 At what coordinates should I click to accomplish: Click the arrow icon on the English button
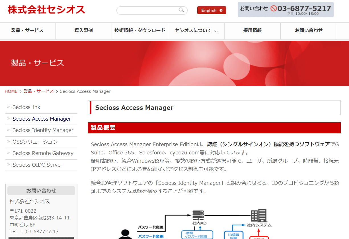click(x=221, y=11)
